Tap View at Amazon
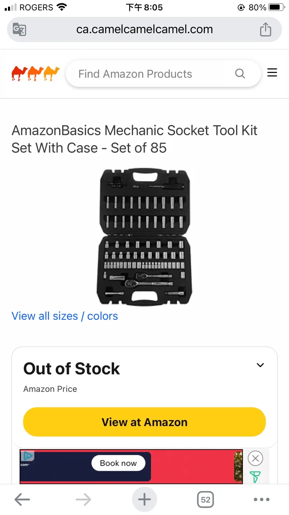The width and height of the screenshot is (289, 515). [x=144, y=422]
